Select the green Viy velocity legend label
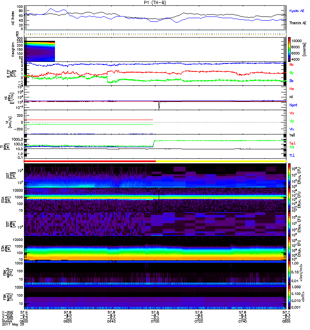Image resolution: width=310 pixels, height=330 pixels. tap(292, 121)
